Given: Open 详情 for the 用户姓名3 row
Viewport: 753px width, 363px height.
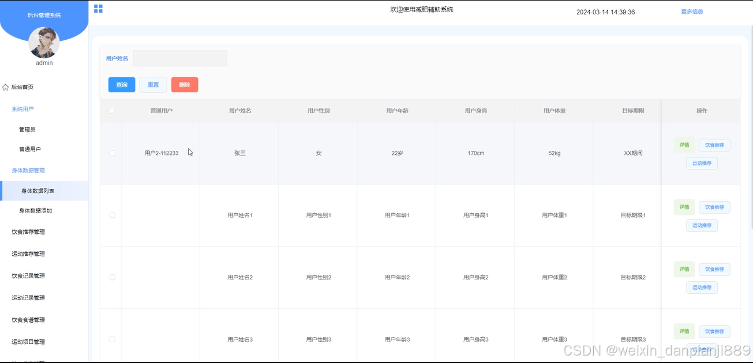Looking at the screenshot, I should click(684, 331).
